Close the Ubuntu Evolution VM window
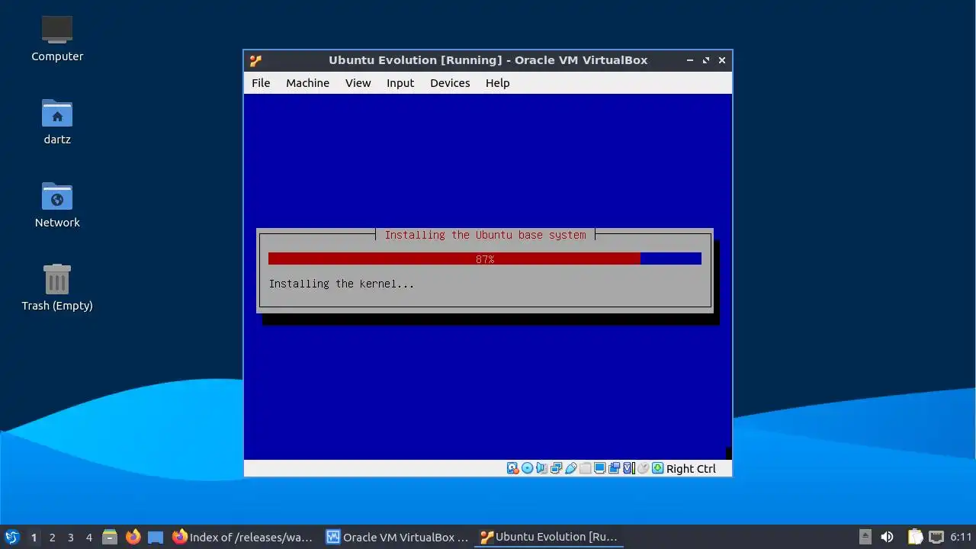976x549 pixels. tap(722, 60)
